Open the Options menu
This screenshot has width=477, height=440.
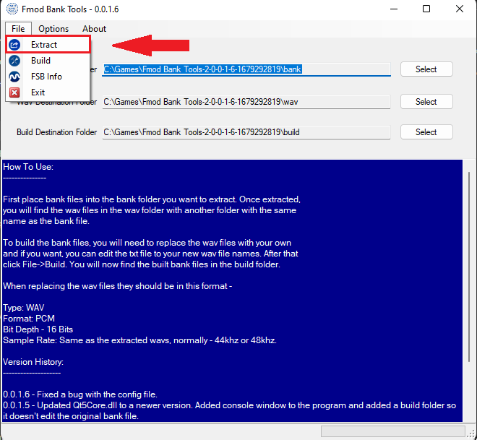click(53, 29)
